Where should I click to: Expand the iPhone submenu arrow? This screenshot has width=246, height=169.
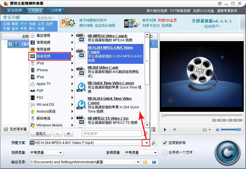click(x=72, y=70)
